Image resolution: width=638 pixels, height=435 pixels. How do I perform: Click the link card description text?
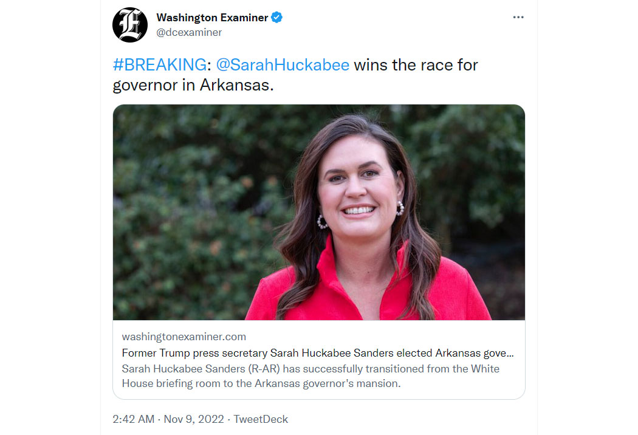tap(310, 376)
